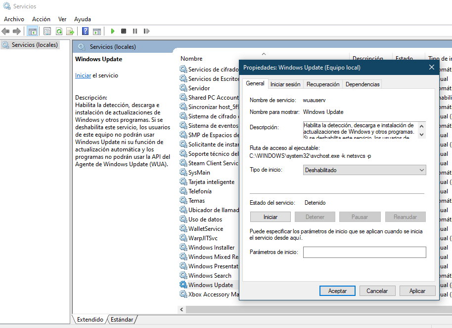Viewport: 452px width, 328px height.
Task: Click the Refresh toolbar icon
Action: click(59, 31)
